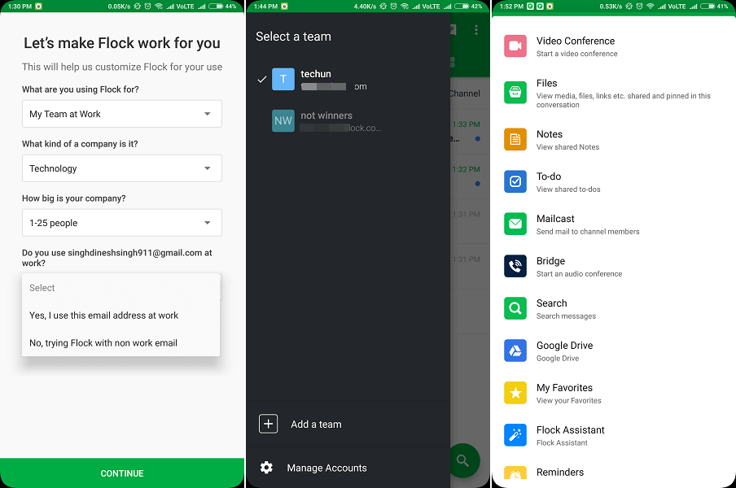736x488 pixels.
Task: Open the Google Drive title
Action: (565, 346)
